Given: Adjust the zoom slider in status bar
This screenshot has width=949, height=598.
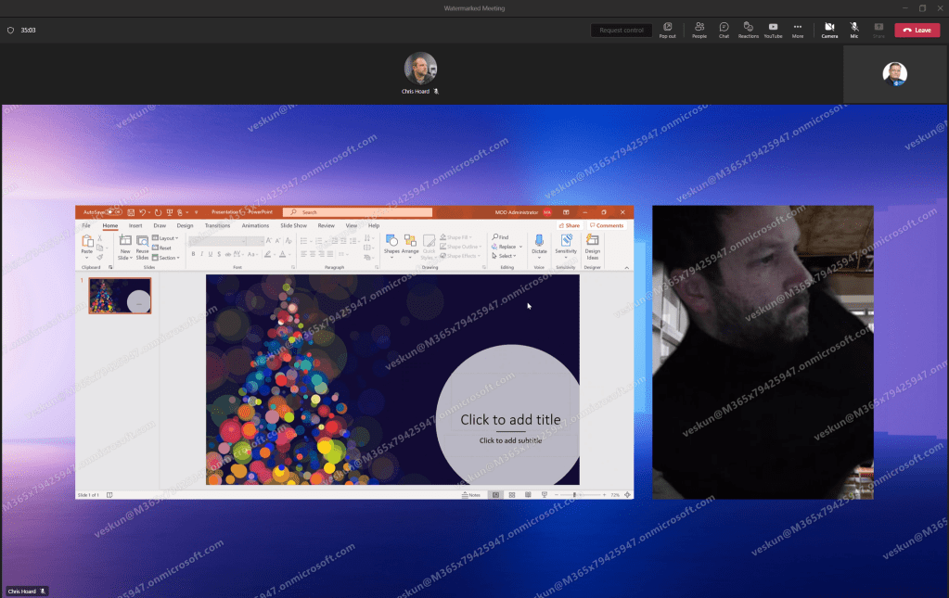Looking at the screenshot, I should (575, 495).
